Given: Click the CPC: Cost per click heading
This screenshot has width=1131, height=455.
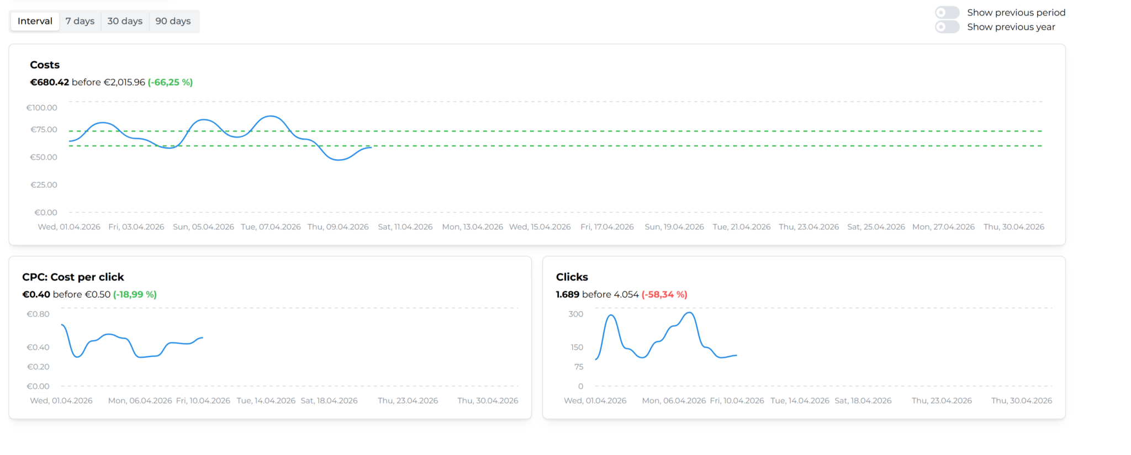Looking at the screenshot, I should point(73,277).
